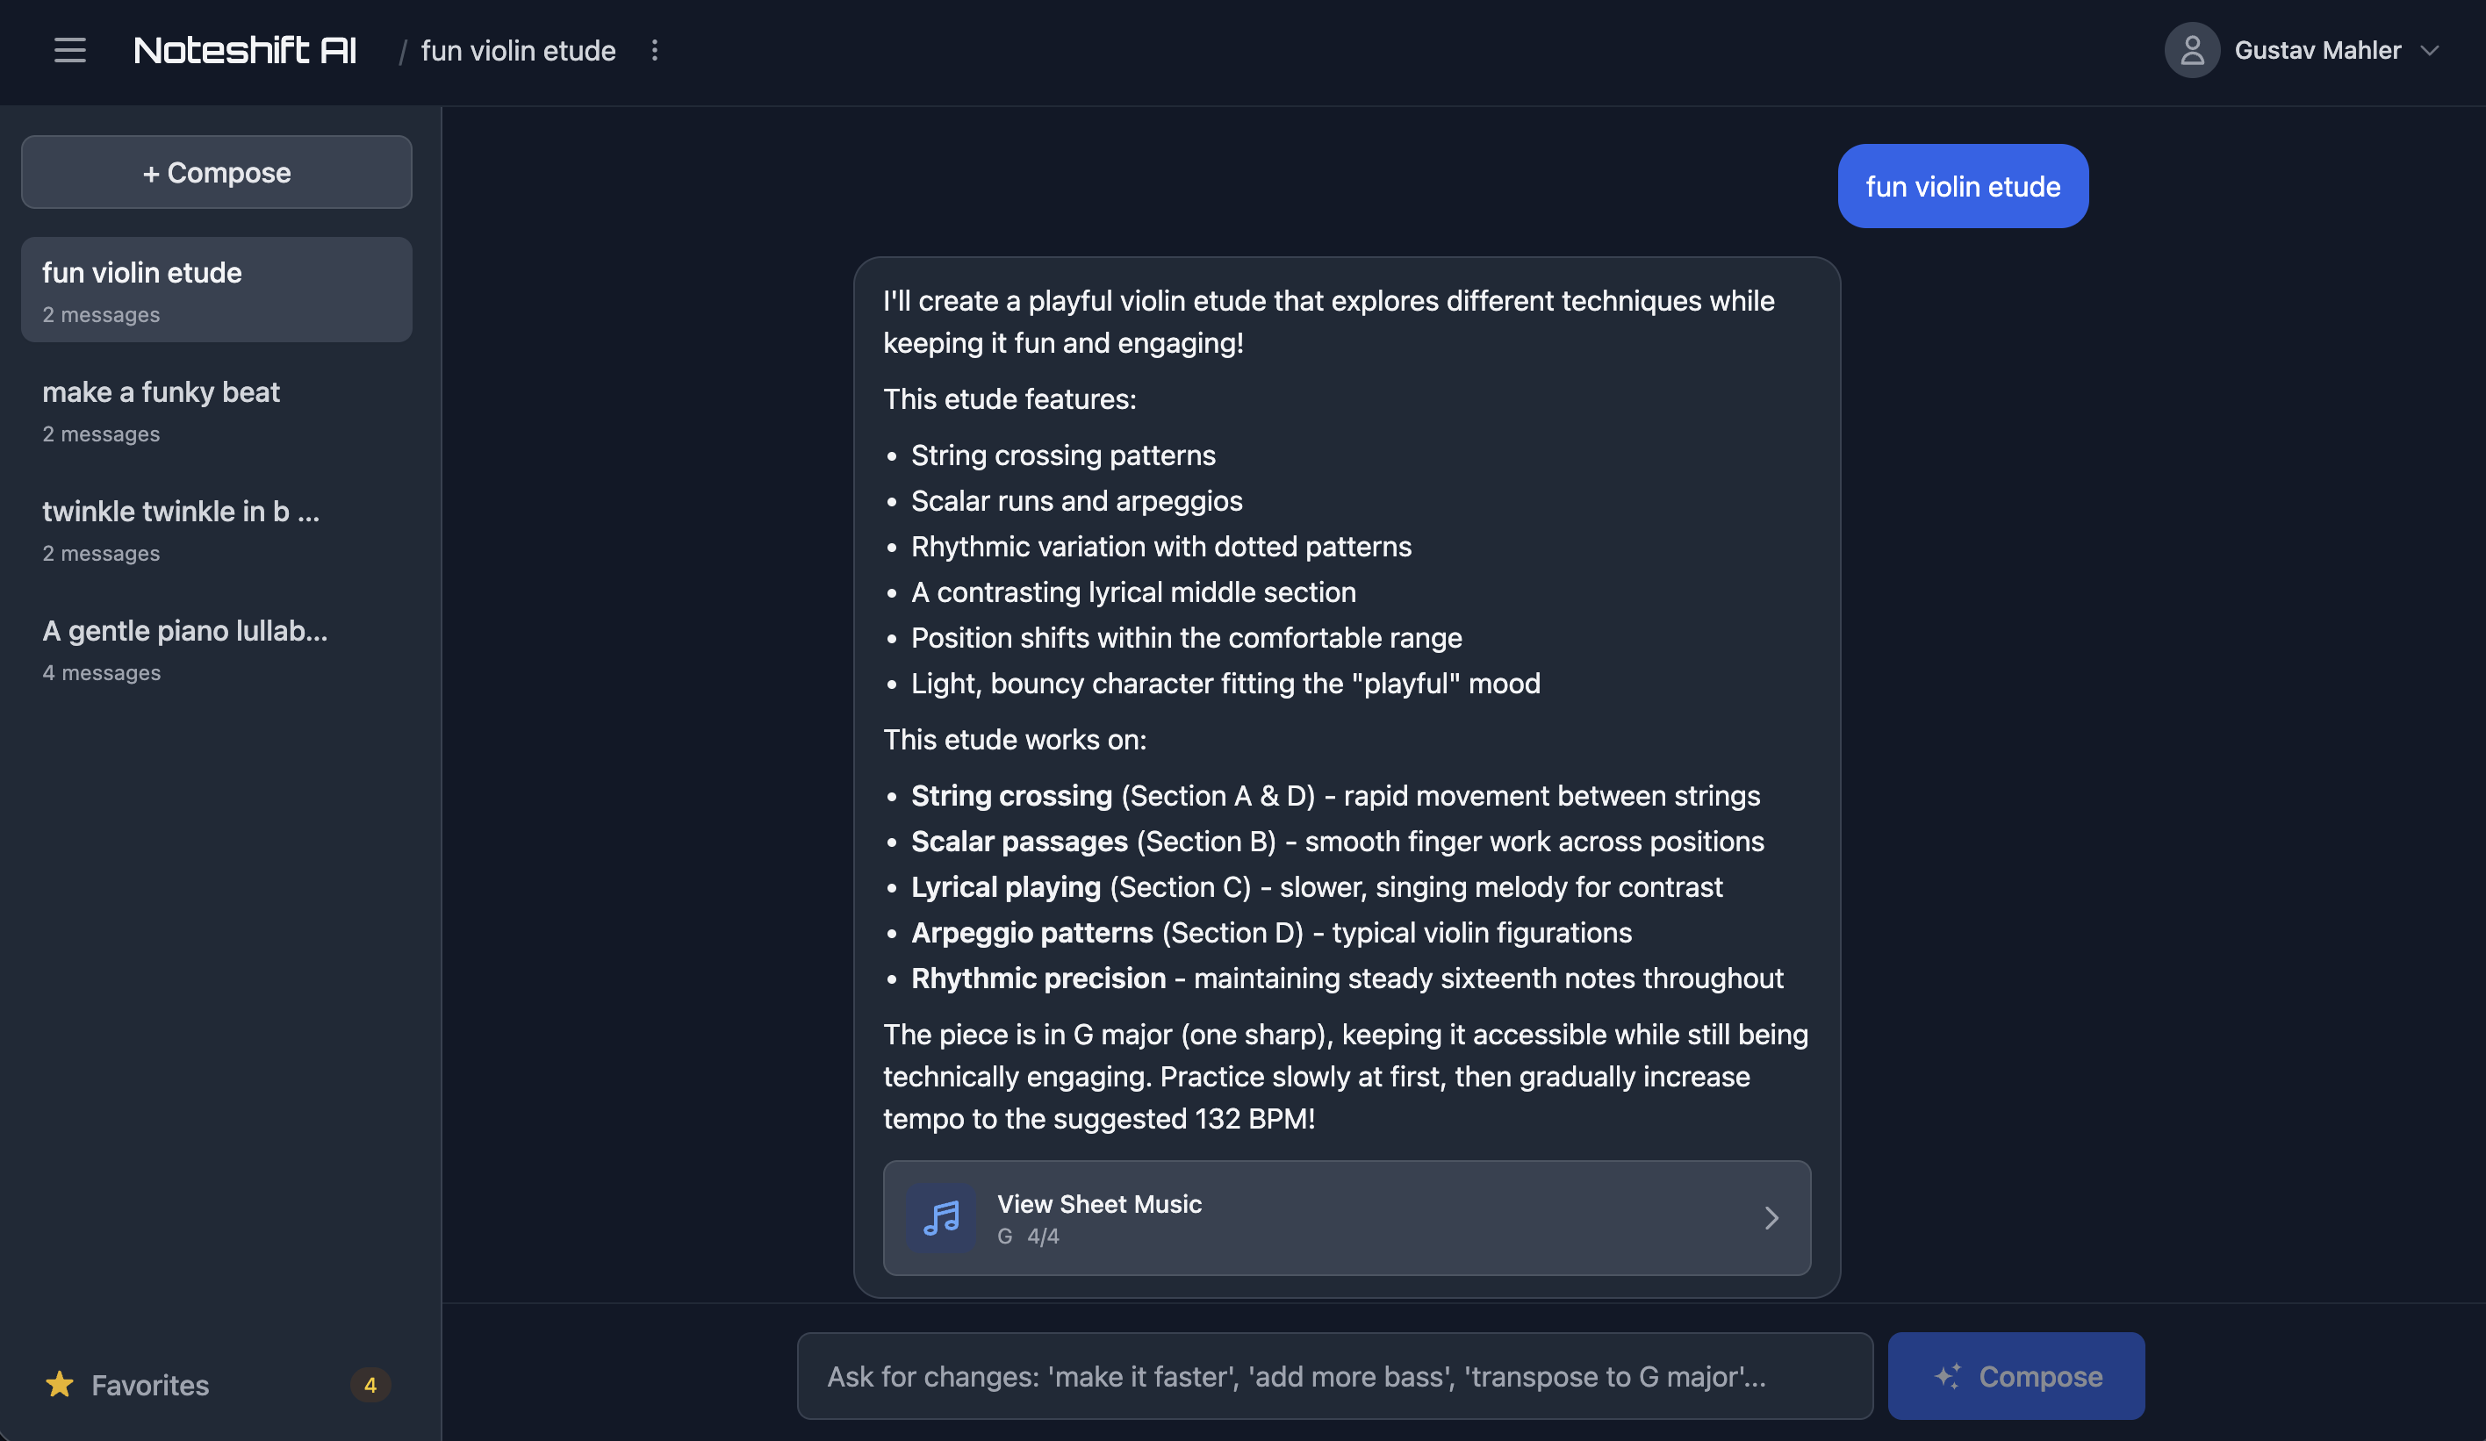2486x1441 pixels.
Task: Click the Noteshift AI logo
Action: coord(244,49)
